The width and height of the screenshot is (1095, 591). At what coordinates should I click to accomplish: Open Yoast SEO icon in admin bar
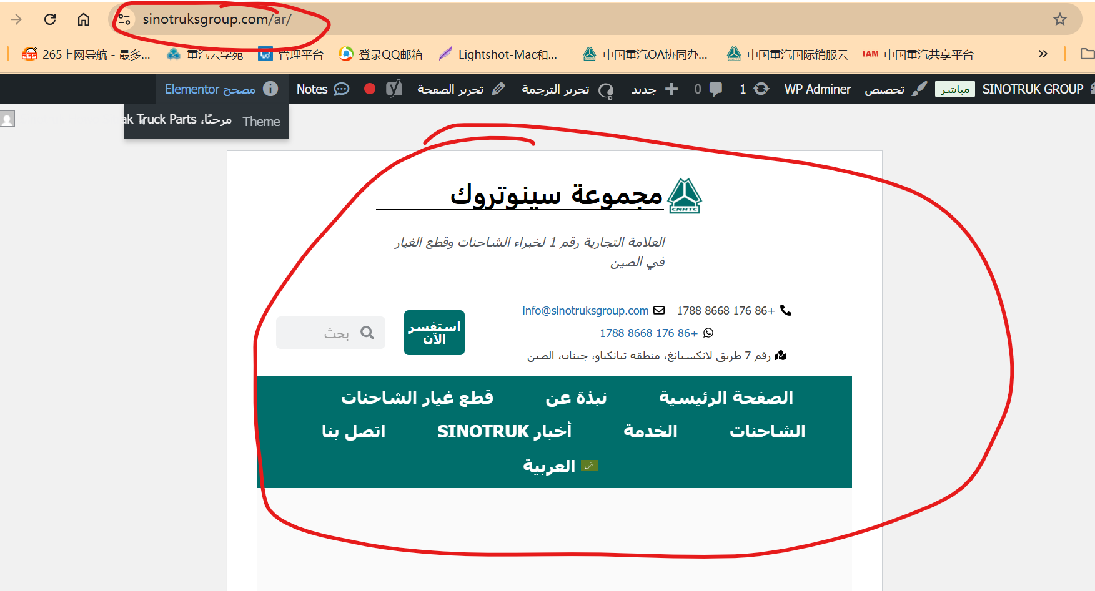[394, 89]
